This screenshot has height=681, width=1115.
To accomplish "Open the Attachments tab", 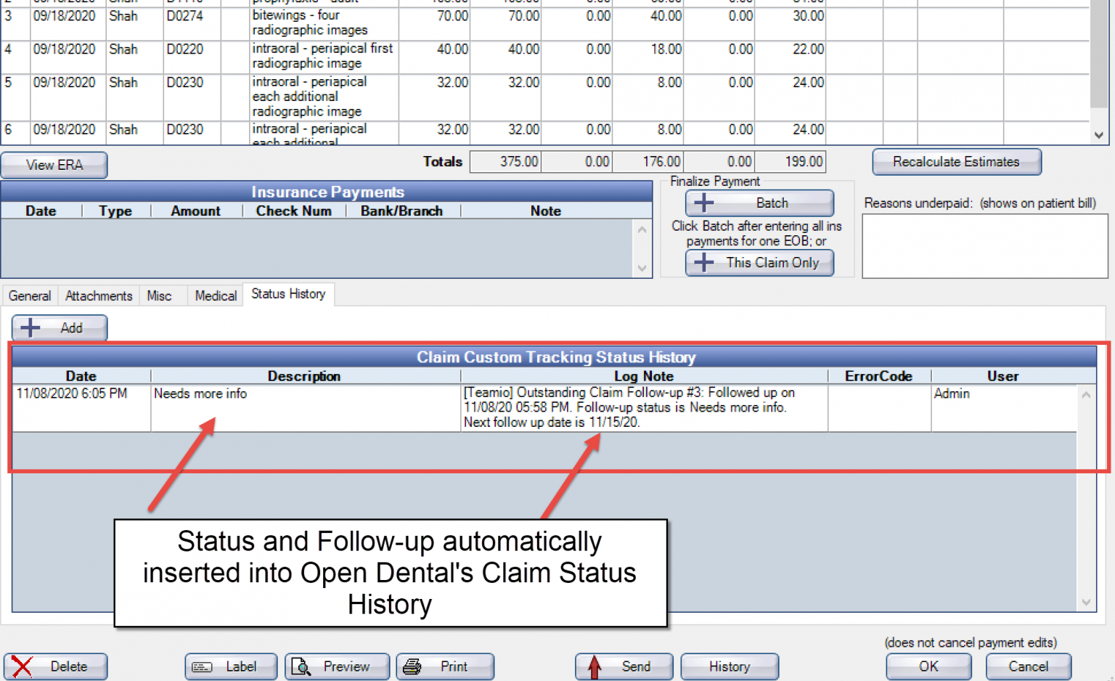I will 98,295.
